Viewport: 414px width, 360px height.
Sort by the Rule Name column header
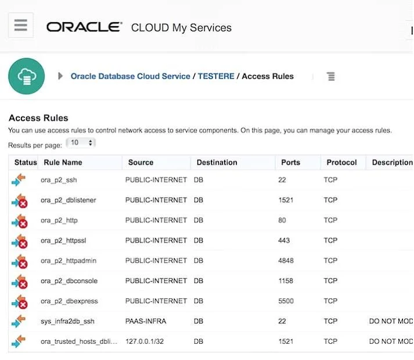[x=63, y=162]
